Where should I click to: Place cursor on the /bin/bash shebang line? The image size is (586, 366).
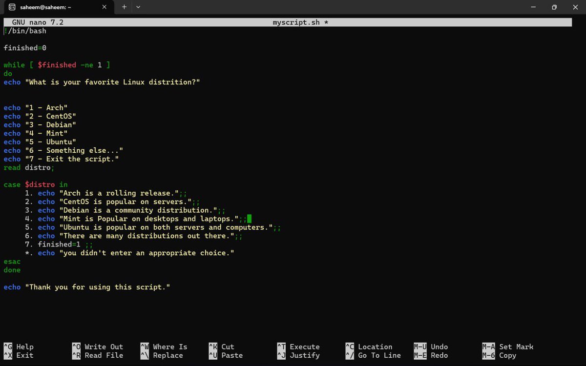(x=25, y=31)
